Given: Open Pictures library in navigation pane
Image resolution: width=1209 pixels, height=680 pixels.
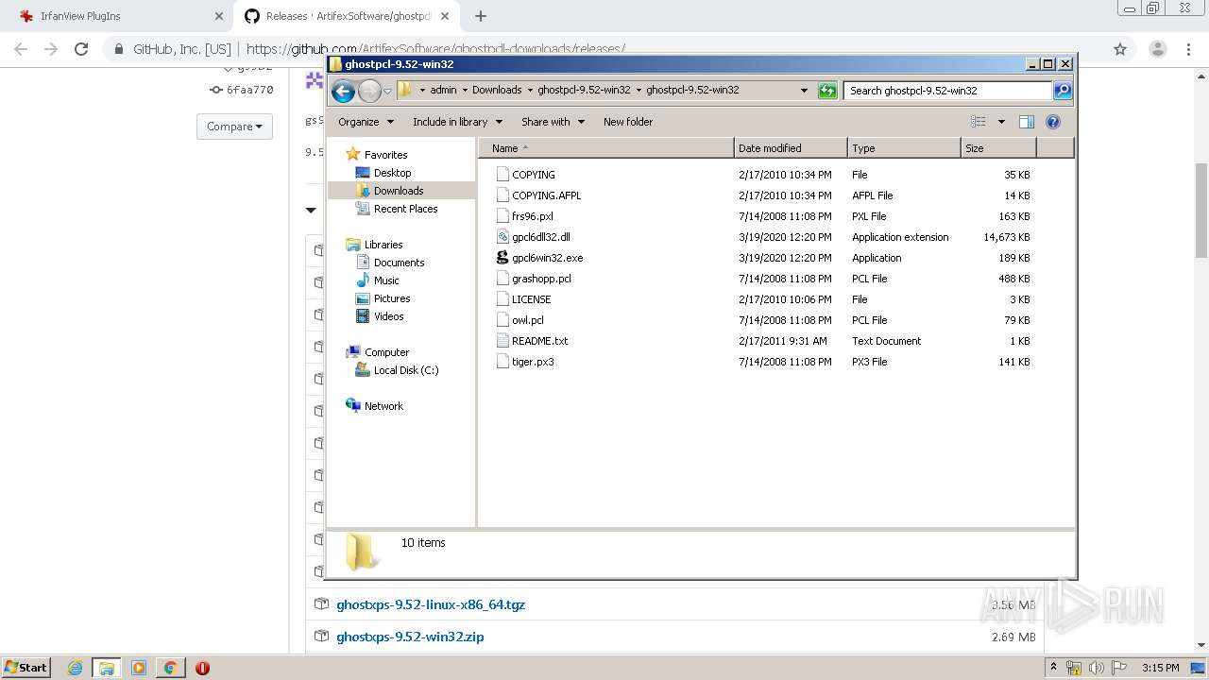Looking at the screenshot, I should pyautogui.click(x=383, y=298).
